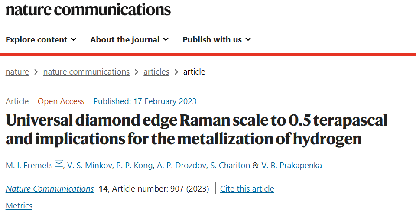Expand the Explore content menu
The image size is (416, 221).
tap(41, 39)
